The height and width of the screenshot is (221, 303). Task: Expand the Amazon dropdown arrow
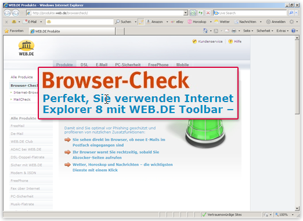click(x=167, y=22)
